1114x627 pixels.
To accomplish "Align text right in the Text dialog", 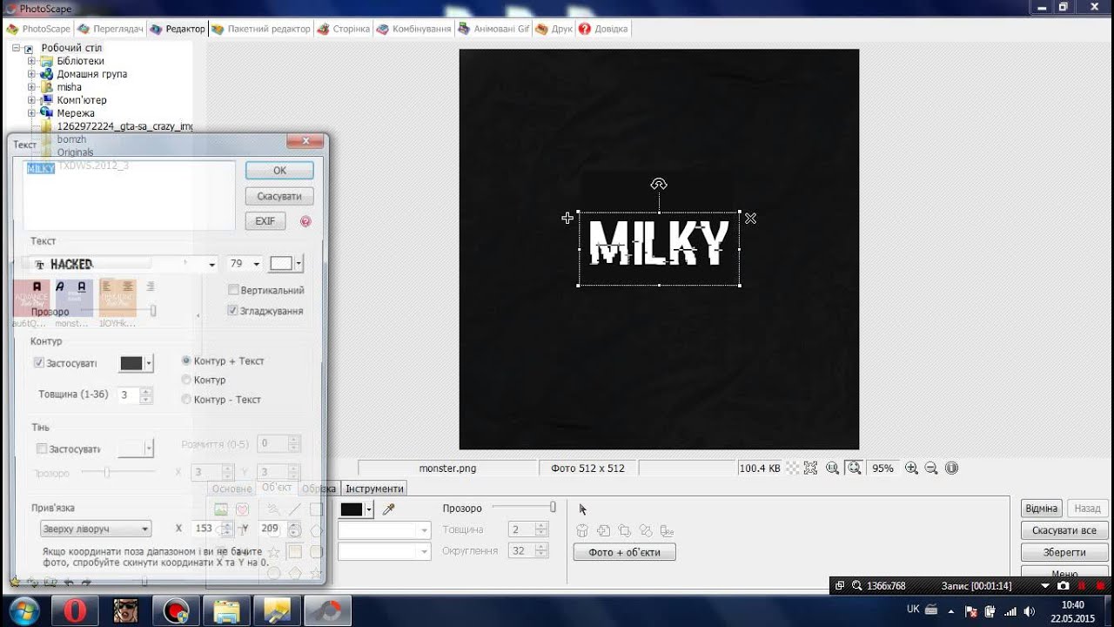I will coord(150,286).
